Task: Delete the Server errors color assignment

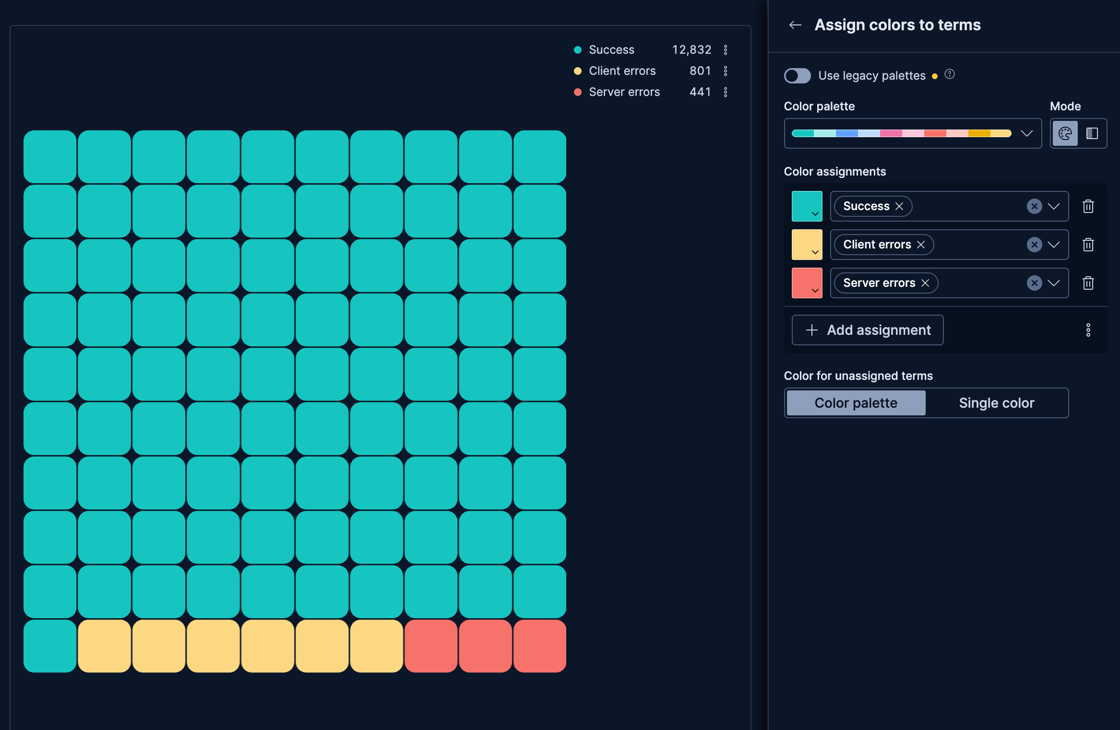Action: (x=1088, y=283)
